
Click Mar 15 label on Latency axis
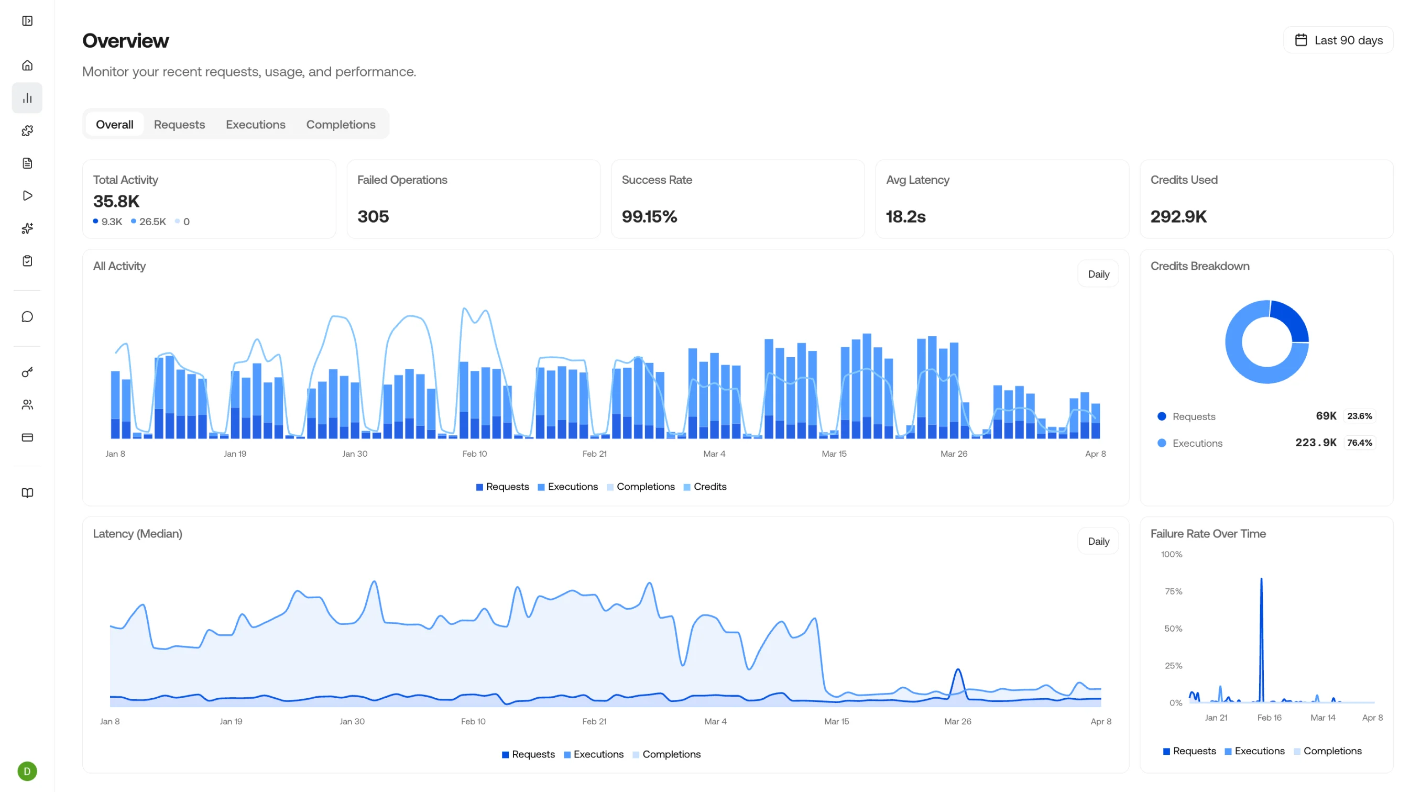836,721
